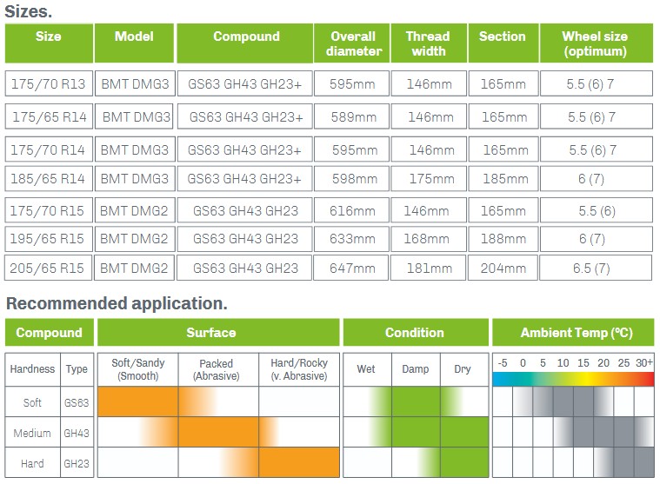Click the 'Wheel size (optimum)' header

597,43
